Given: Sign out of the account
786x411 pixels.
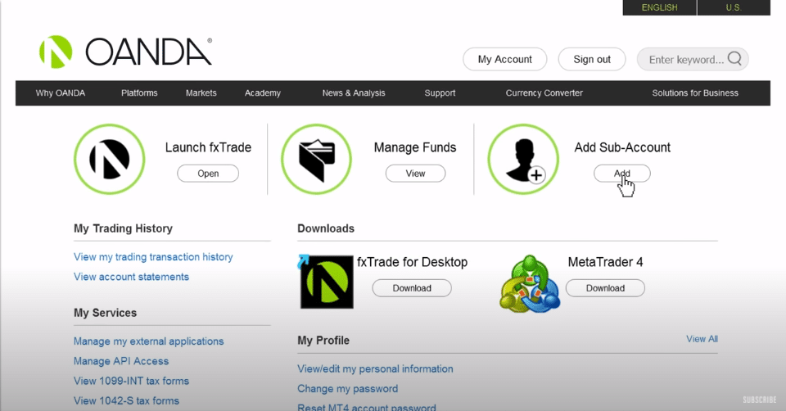Looking at the screenshot, I should pyautogui.click(x=592, y=59).
